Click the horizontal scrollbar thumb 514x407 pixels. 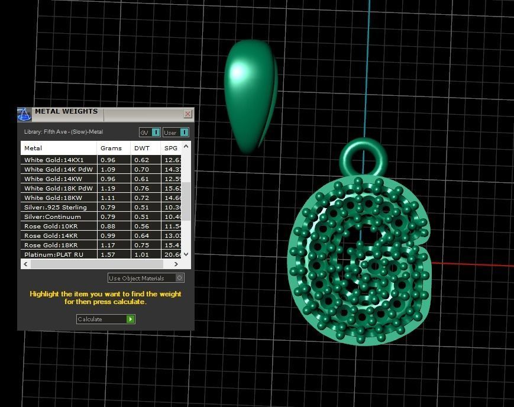coord(97,264)
